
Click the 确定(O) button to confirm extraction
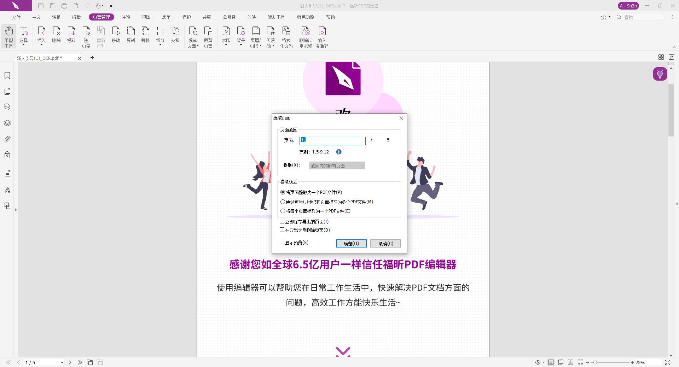(351, 244)
